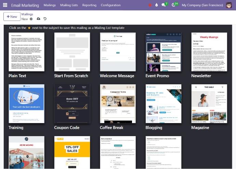Expand the Configuration menu
The image size is (236, 169).
click(x=110, y=5)
